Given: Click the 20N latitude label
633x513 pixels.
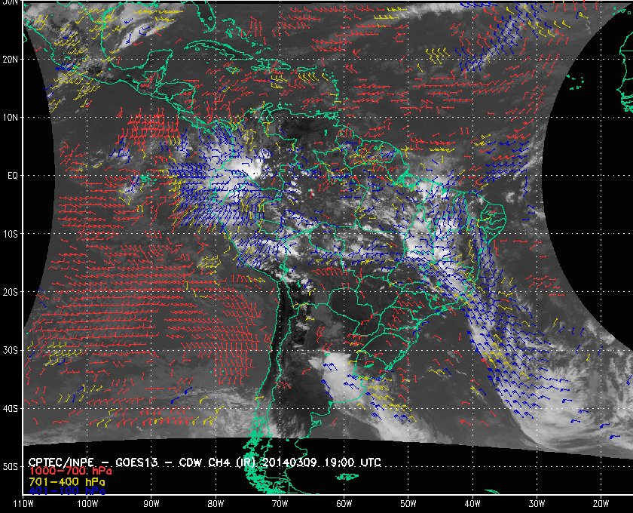Looking at the screenshot, I should coord(11,59).
